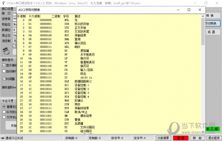Viewport: 222px width, 141px height.
Task: Click the 二进制 column header
Action: [56, 16]
